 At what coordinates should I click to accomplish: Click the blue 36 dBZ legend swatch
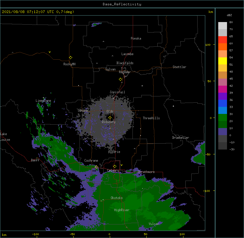[222, 103]
